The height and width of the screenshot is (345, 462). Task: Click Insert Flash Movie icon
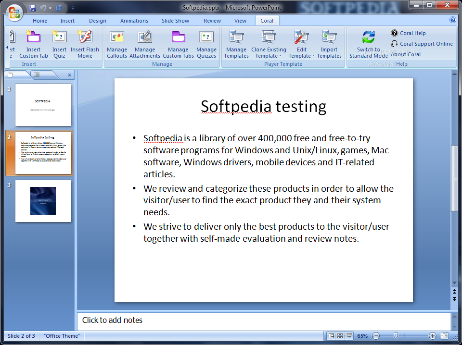coord(85,44)
